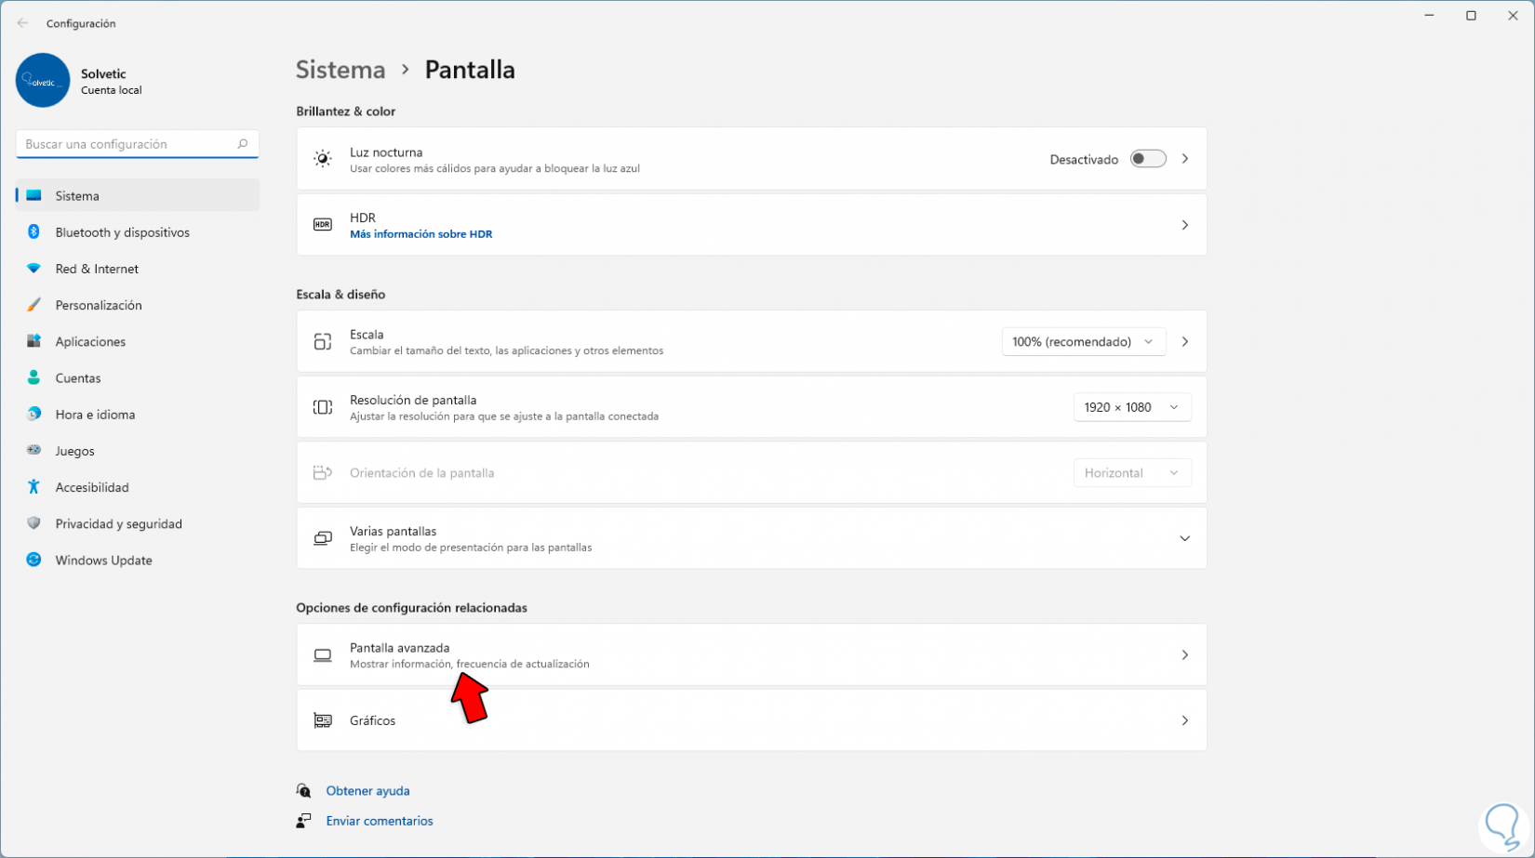The image size is (1535, 858).
Task: Select Hora e idioma in the sidebar
Action: [95, 415]
